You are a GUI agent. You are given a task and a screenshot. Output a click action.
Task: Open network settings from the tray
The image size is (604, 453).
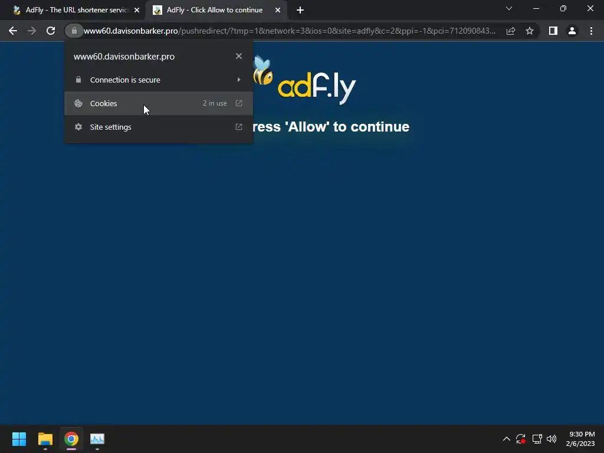point(537,439)
